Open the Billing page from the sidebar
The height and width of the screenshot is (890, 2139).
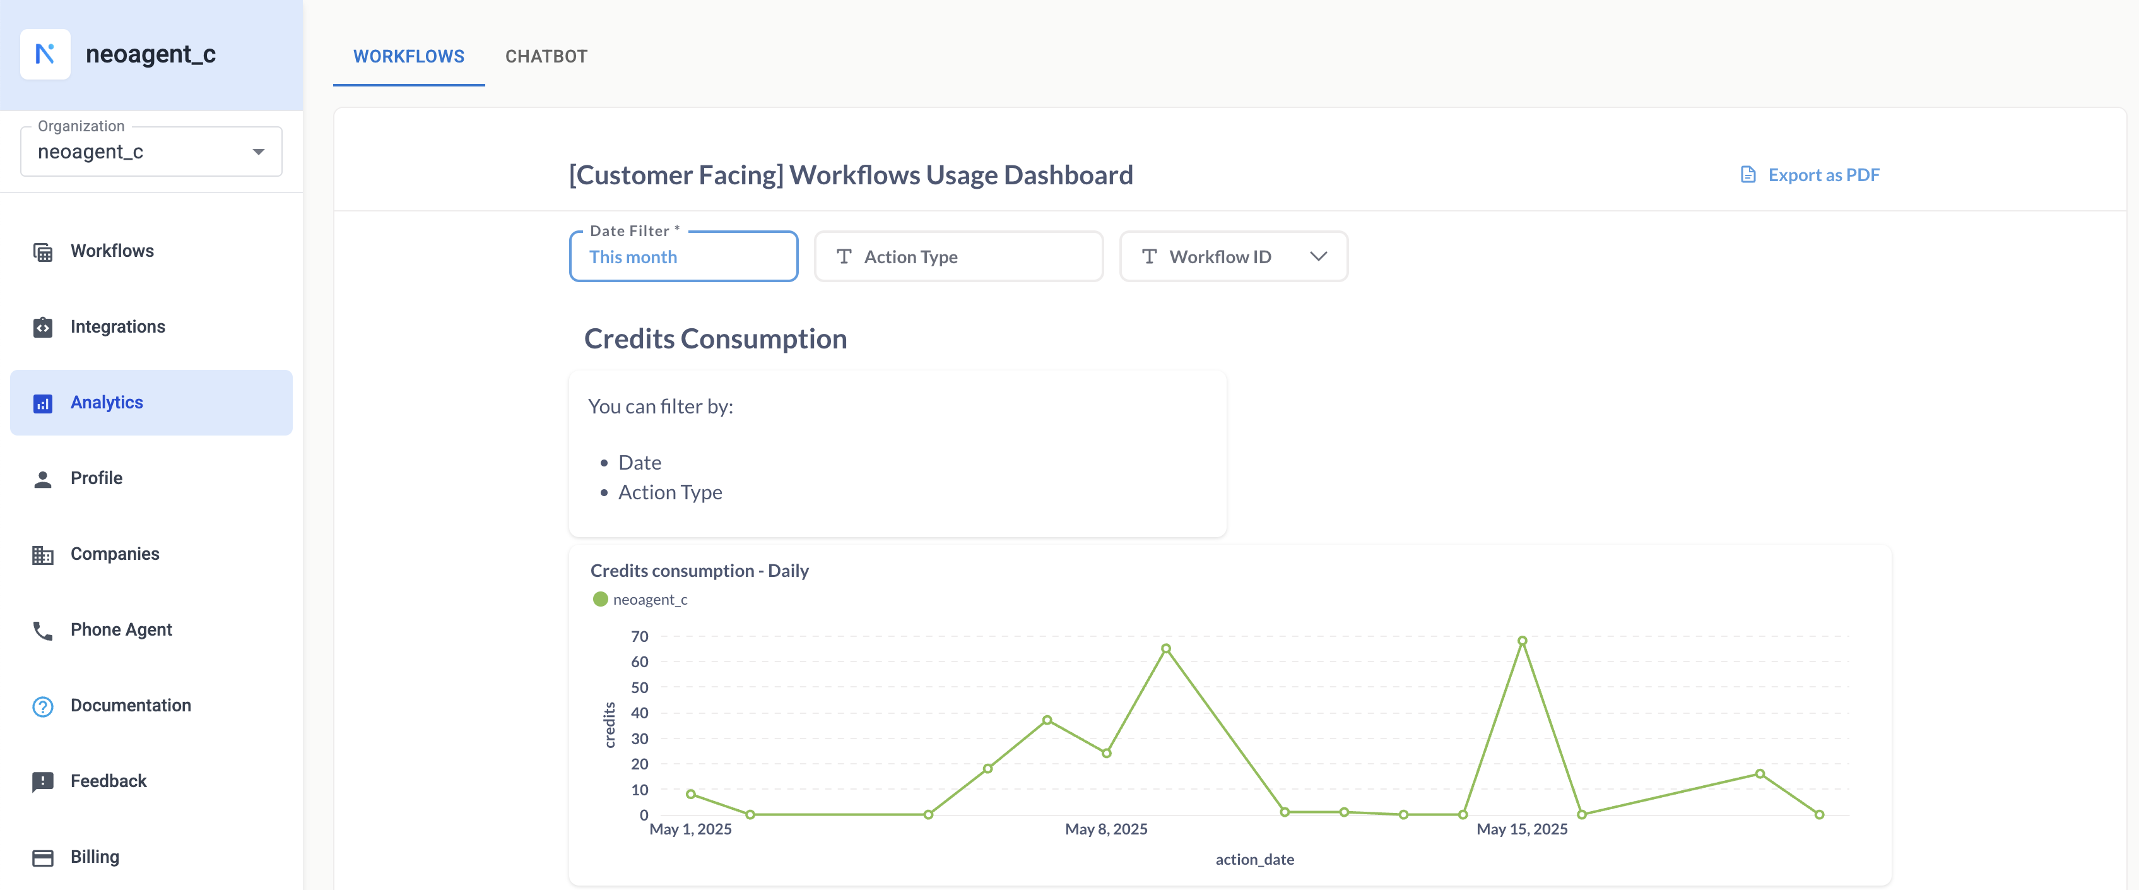pyautogui.click(x=95, y=857)
